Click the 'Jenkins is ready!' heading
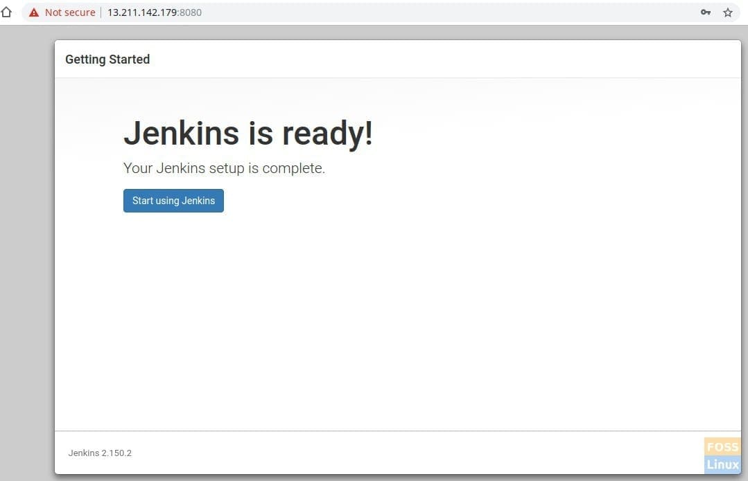 [248, 133]
